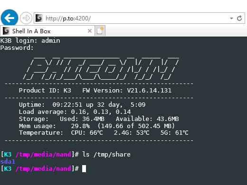Click the http://p.to:4200/ address field
The width and height of the screenshot is (247, 185).
coord(139,18)
